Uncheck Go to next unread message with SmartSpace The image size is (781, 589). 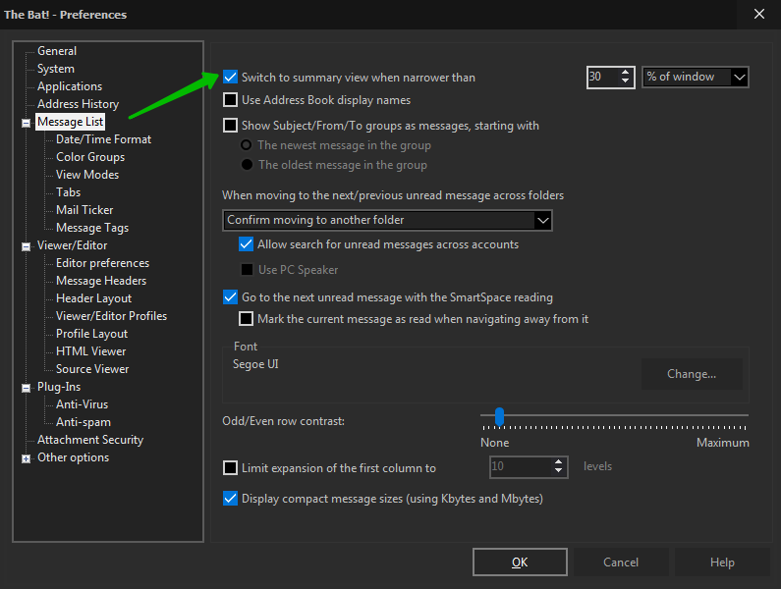click(230, 297)
